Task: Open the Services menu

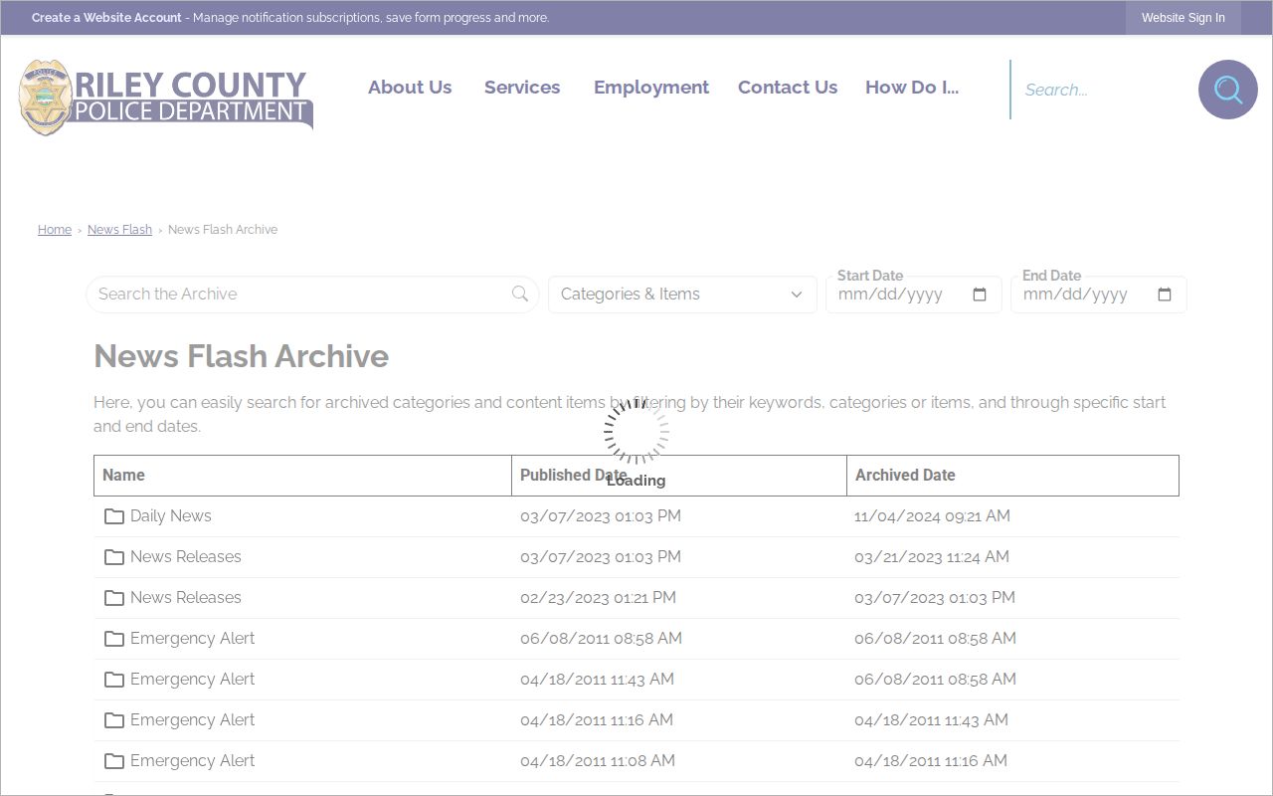Action: [x=522, y=88]
